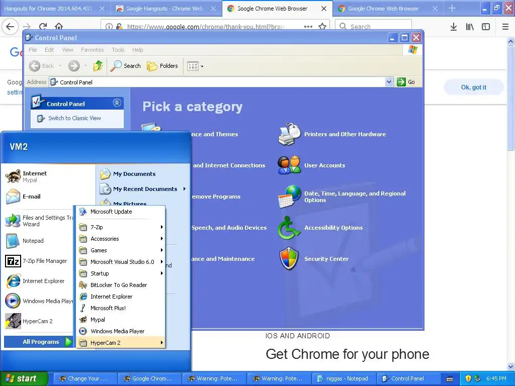515x386 pixels.
Task: Open the Views dropdown button
Action: (195, 66)
